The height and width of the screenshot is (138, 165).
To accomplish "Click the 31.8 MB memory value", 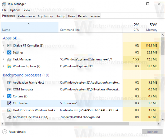I will click(x=152, y=66).
